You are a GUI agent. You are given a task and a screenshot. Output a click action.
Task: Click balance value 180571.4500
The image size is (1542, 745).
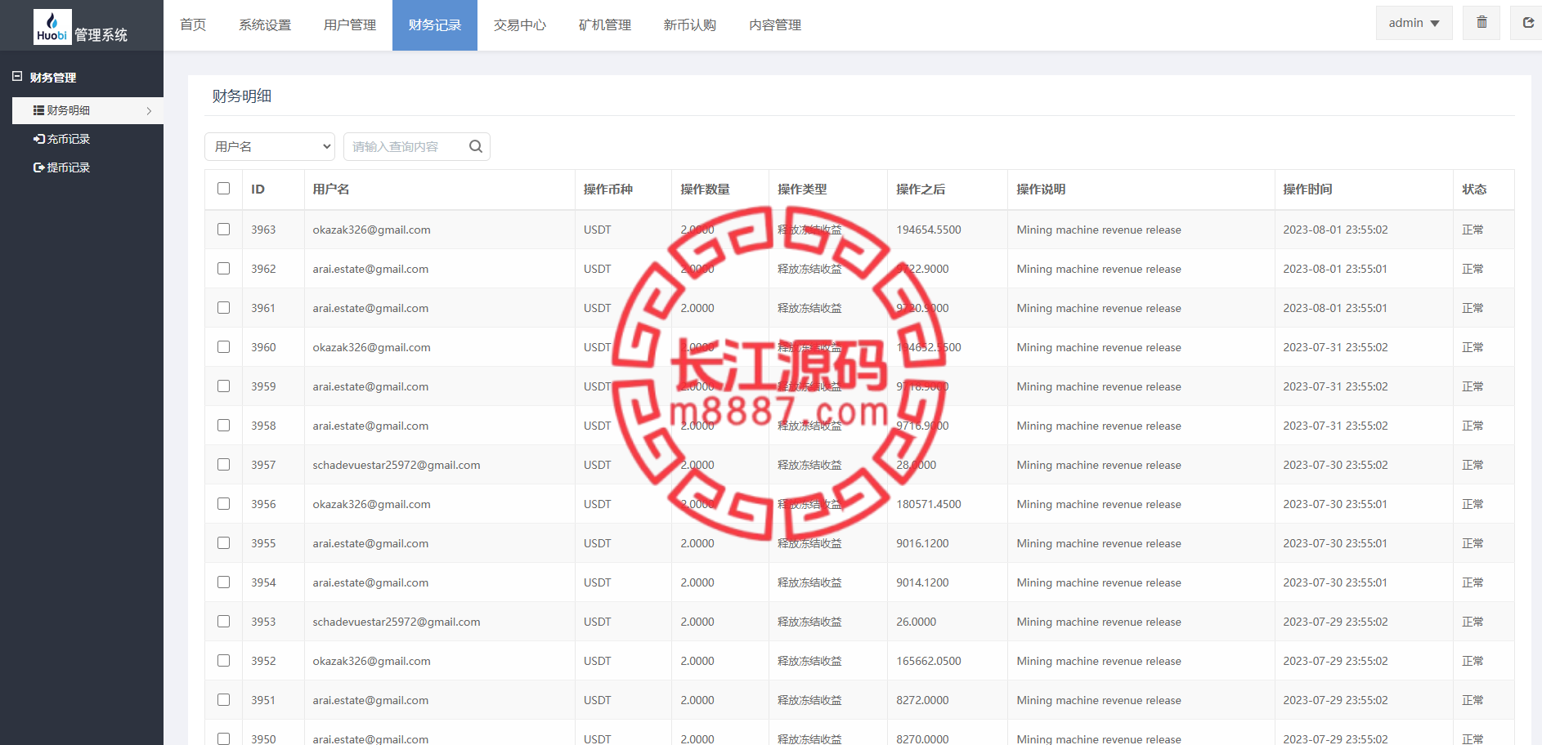[929, 504]
